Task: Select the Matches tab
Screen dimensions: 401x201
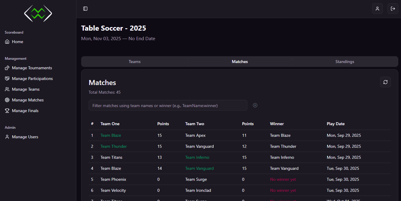Action: [240, 62]
